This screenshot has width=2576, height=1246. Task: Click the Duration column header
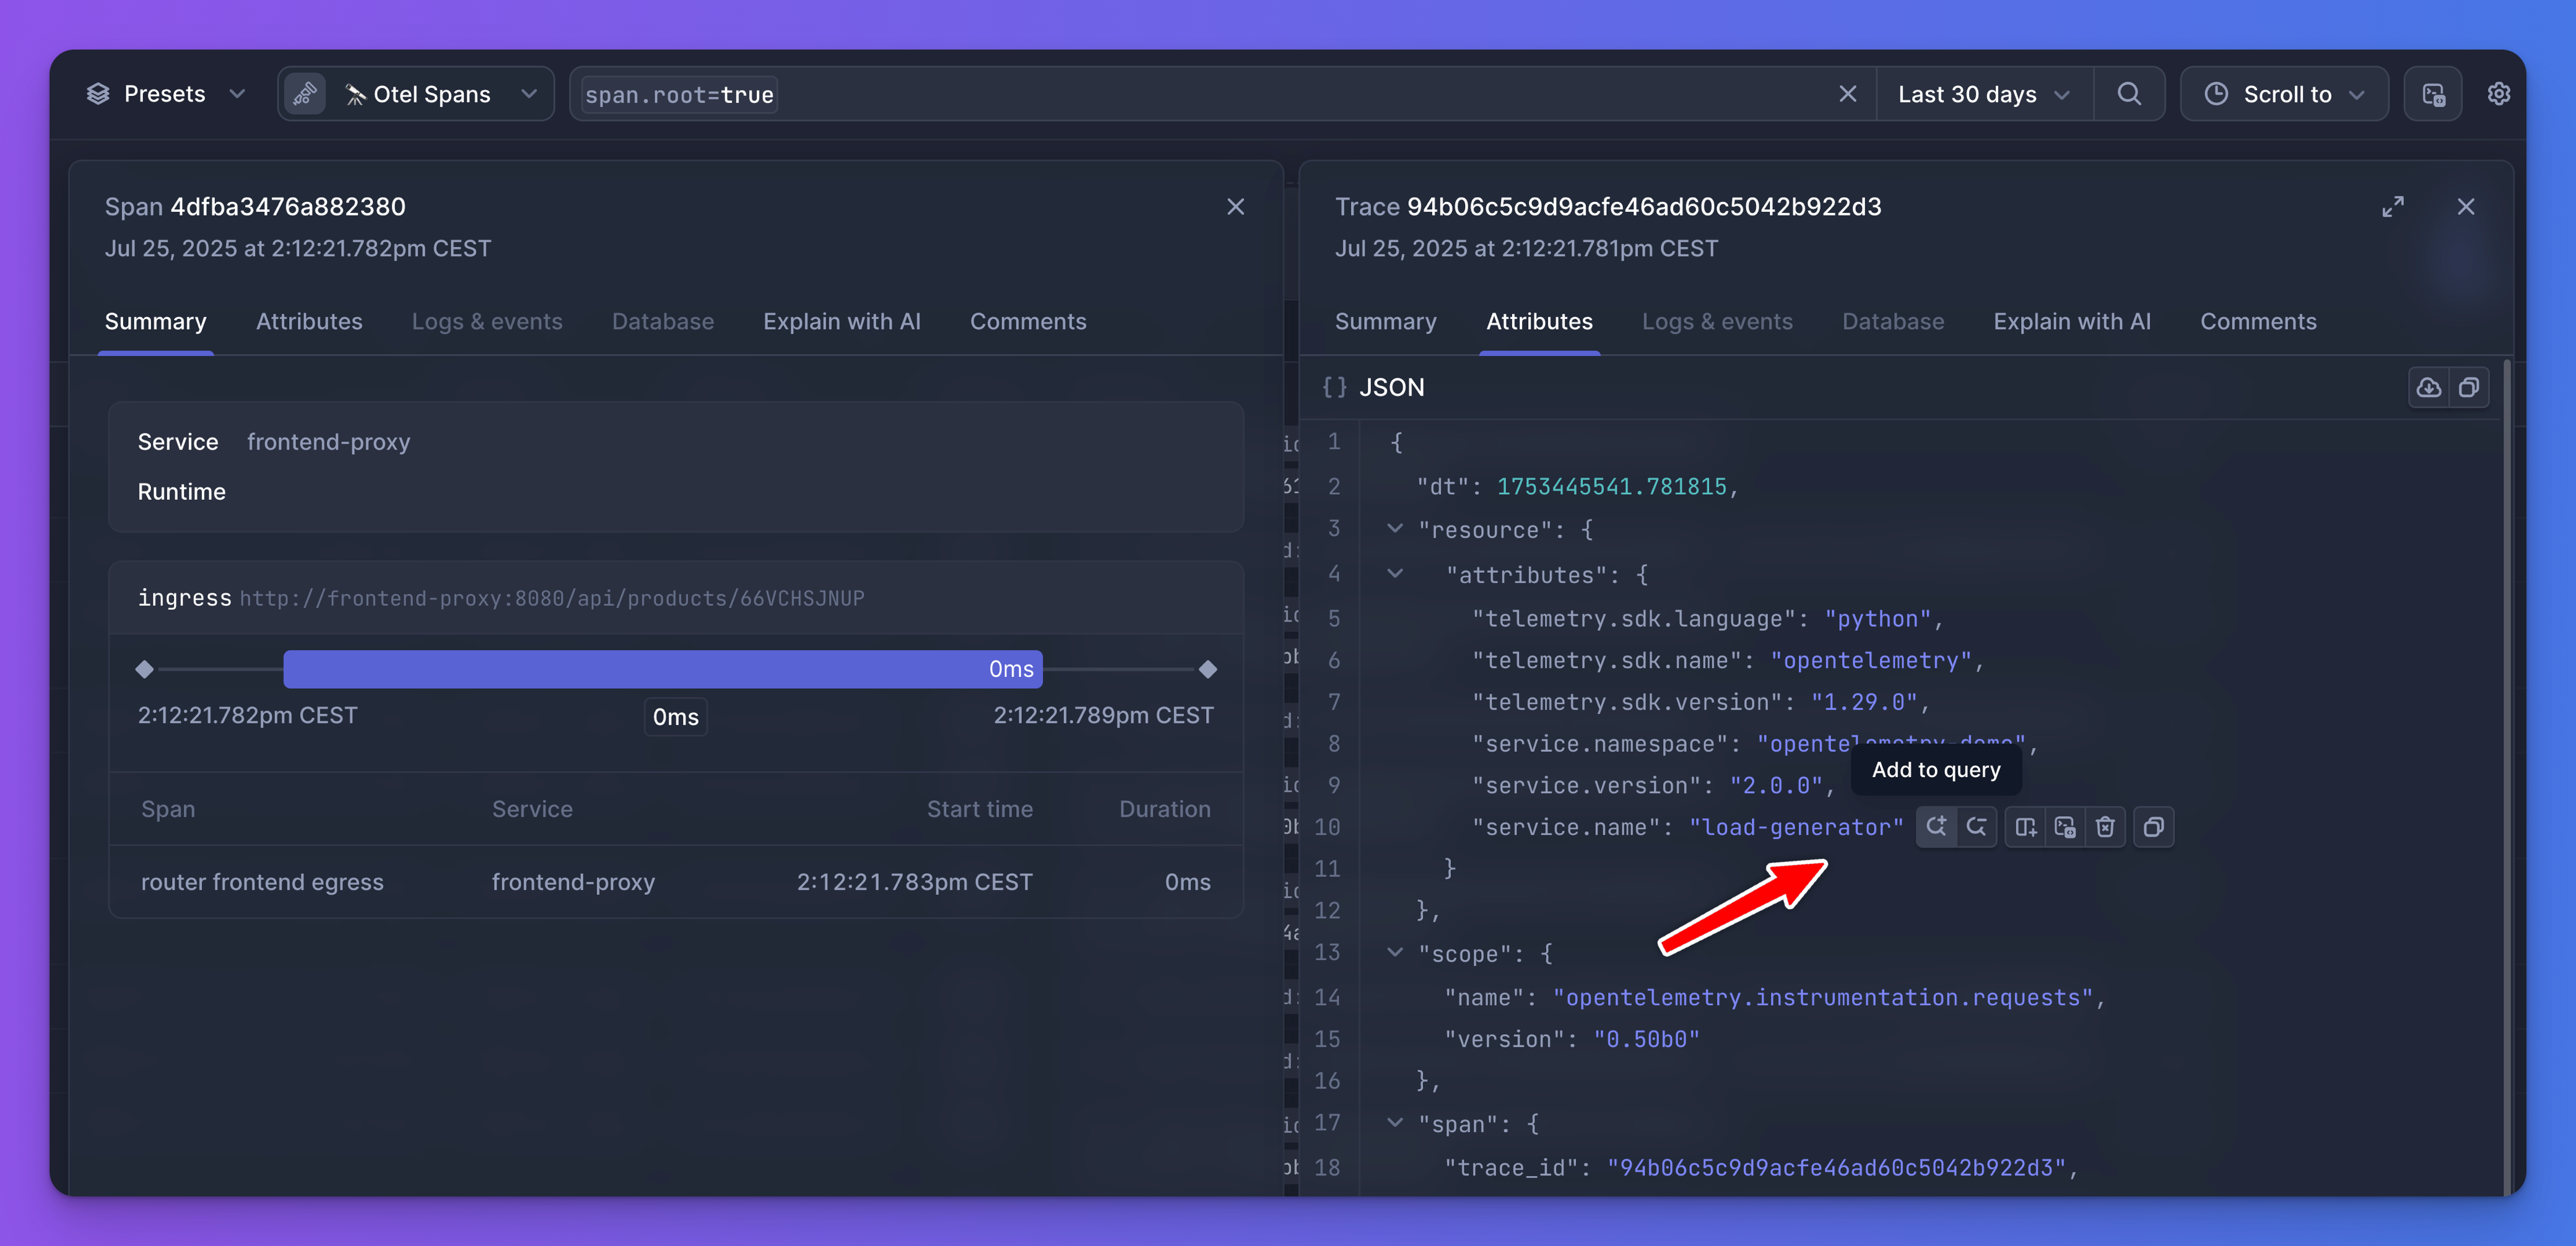[x=1164, y=809]
